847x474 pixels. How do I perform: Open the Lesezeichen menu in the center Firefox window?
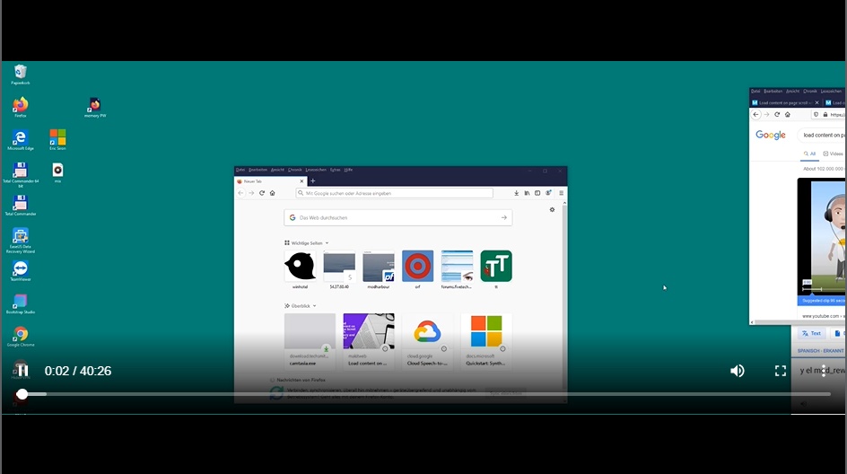[316, 170]
